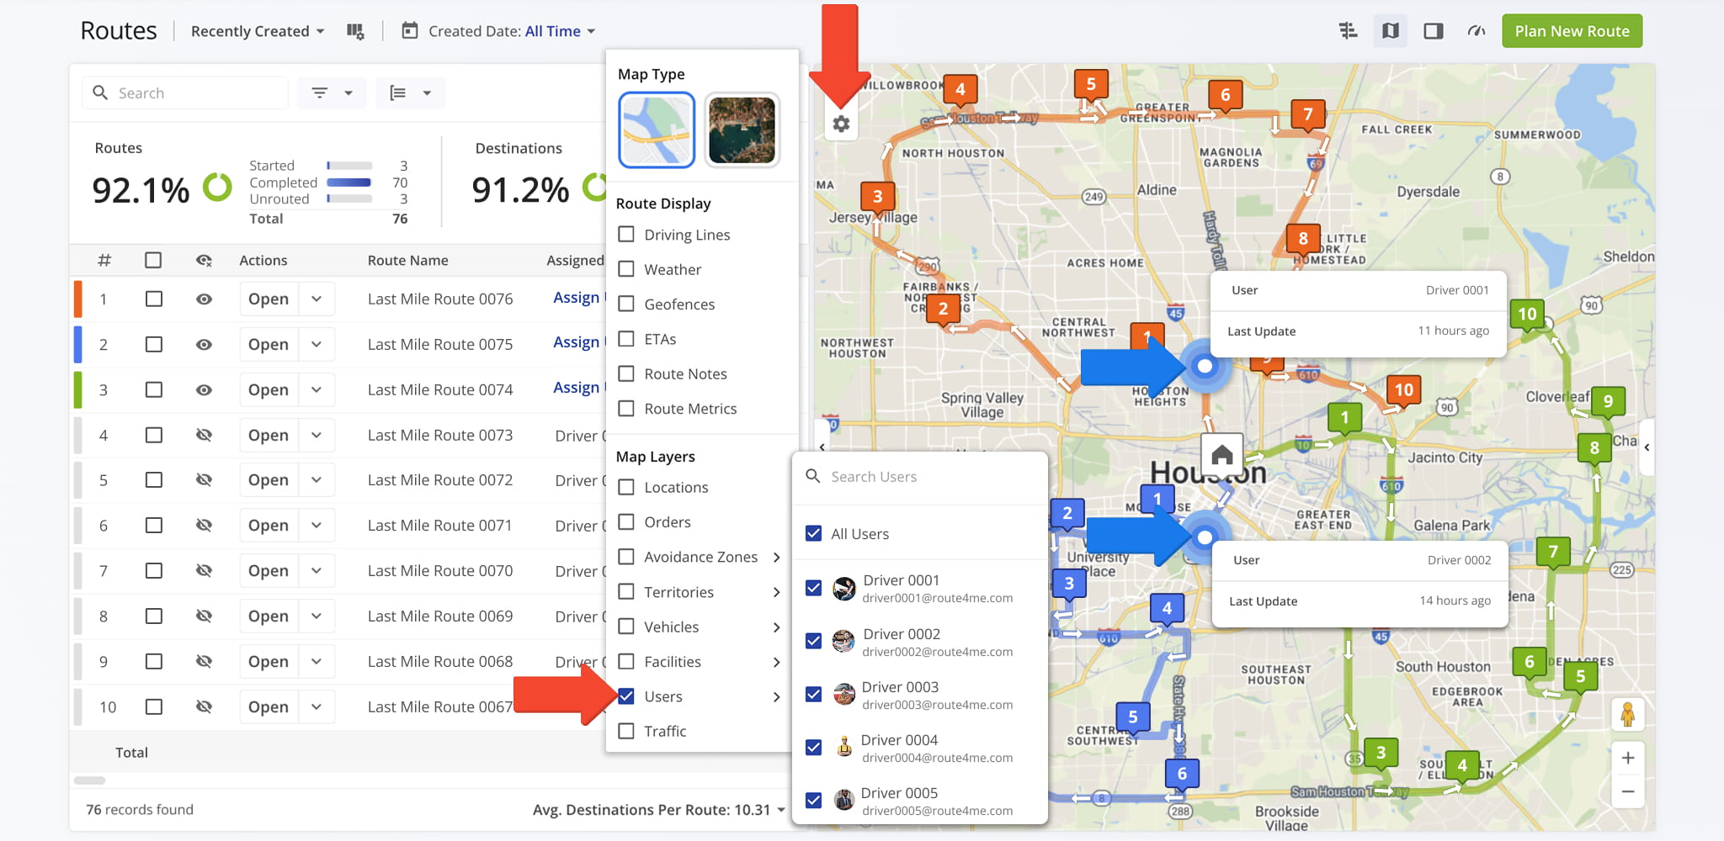This screenshot has height=841, width=1724.
Task: Uncheck Driver 0003 in the users list
Action: pyautogui.click(x=813, y=695)
